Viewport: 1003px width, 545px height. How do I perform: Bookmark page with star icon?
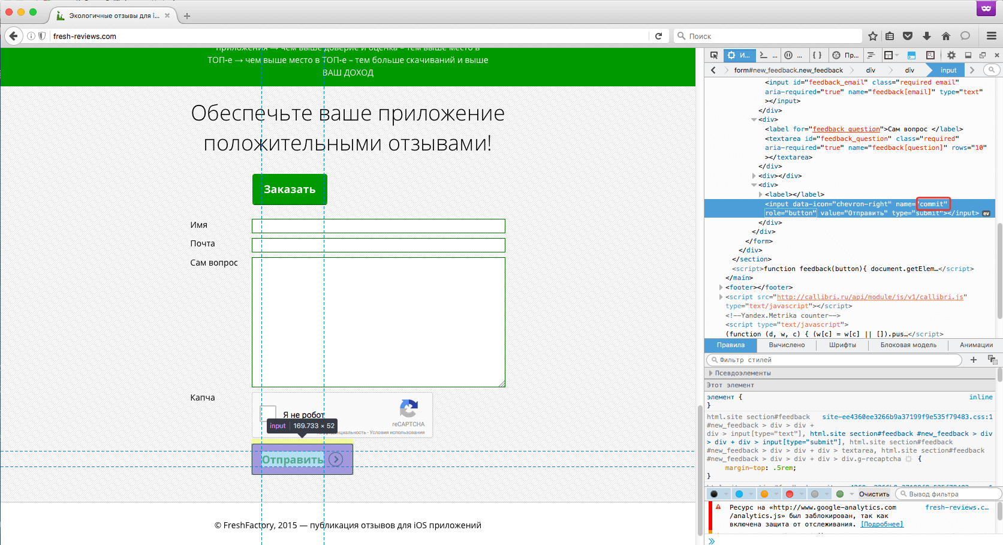tap(873, 36)
